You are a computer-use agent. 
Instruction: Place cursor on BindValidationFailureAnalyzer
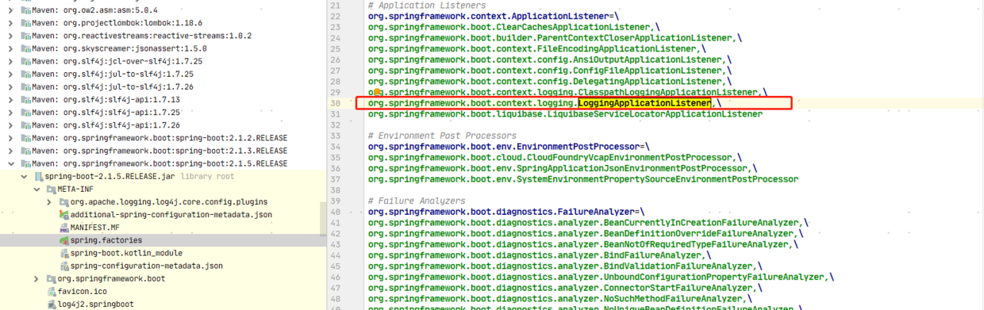[x=677, y=266]
